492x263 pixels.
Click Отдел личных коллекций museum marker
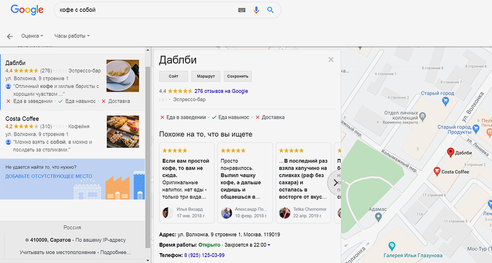point(422,117)
